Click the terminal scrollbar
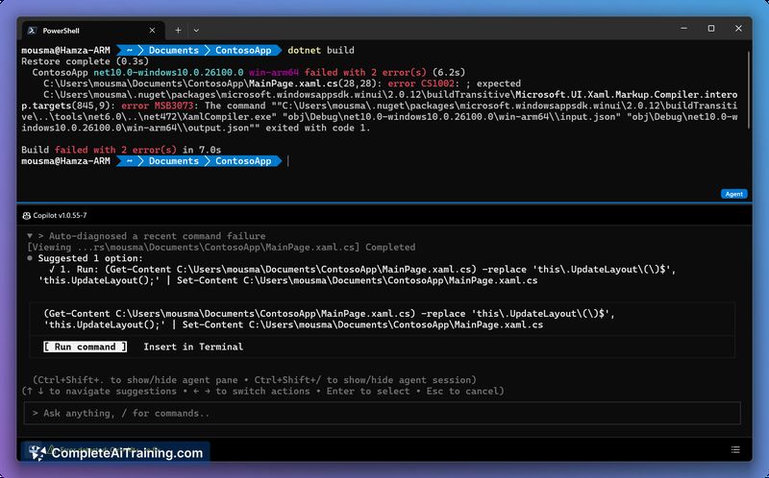Image resolution: width=769 pixels, height=478 pixels. point(749,88)
